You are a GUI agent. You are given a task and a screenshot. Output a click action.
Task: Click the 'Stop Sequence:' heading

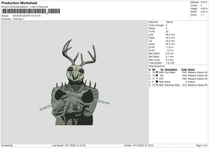pyautogui.click(x=157, y=66)
